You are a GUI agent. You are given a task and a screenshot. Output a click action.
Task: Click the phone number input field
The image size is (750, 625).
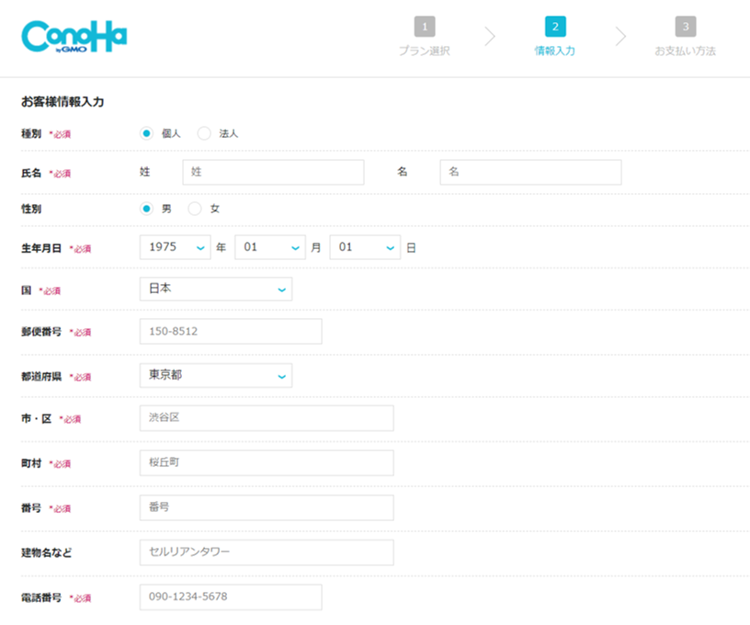click(231, 597)
